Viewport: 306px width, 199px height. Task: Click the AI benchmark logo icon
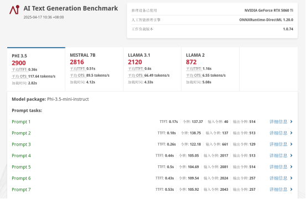(x=14, y=10)
